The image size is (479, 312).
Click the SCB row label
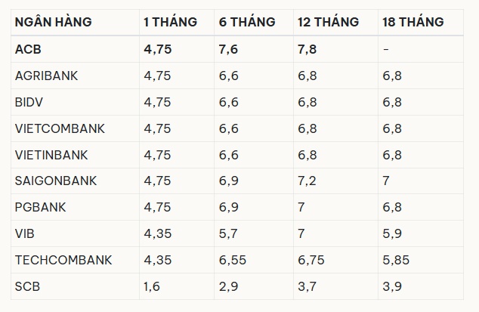pyautogui.click(x=27, y=286)
